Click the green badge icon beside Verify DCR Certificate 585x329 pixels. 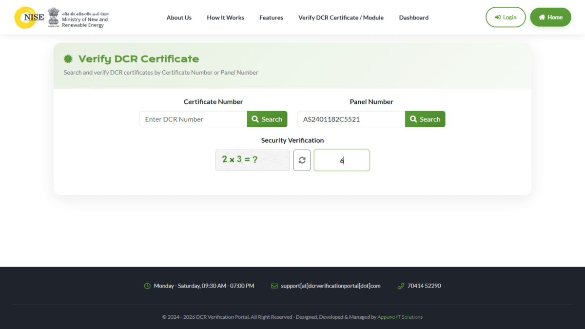[68, 59]
